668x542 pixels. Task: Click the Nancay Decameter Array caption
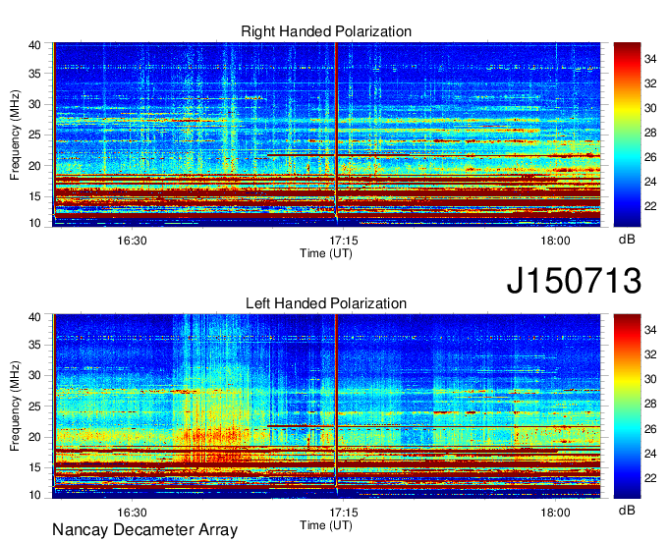click(x=144, y=530)
